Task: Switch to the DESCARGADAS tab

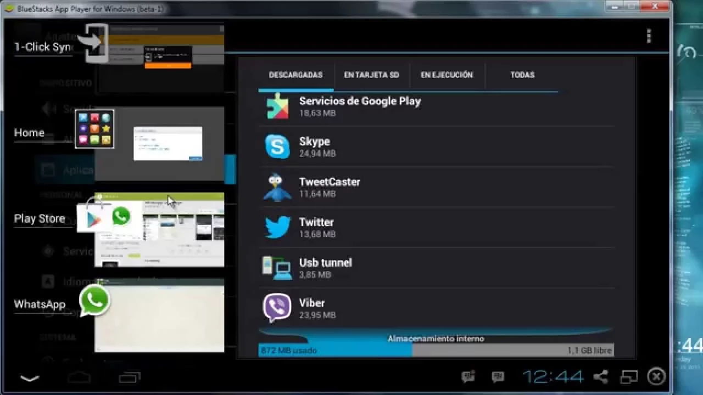Action: click(x=295, y=75)
